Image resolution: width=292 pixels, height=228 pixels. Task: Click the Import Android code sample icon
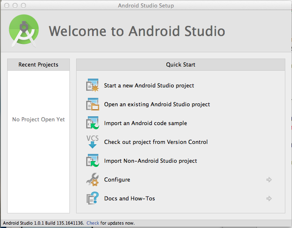(92, 123)
